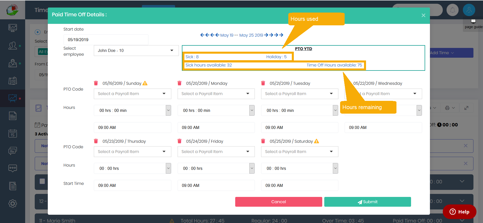Click the left arrow directly before May 19
Viewport: 483px width, 223px height.
[217, 35]
